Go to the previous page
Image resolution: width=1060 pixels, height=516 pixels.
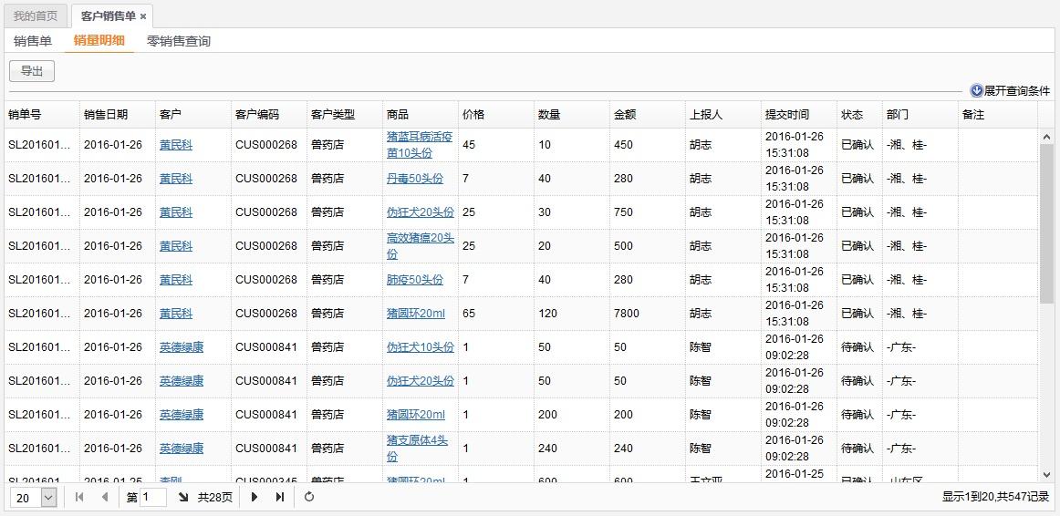tap(105, 497)
